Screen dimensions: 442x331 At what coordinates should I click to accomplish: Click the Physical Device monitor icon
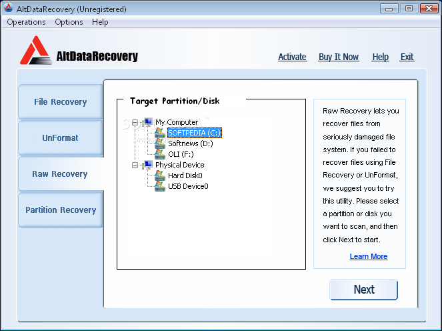click(x=147, y=165)
